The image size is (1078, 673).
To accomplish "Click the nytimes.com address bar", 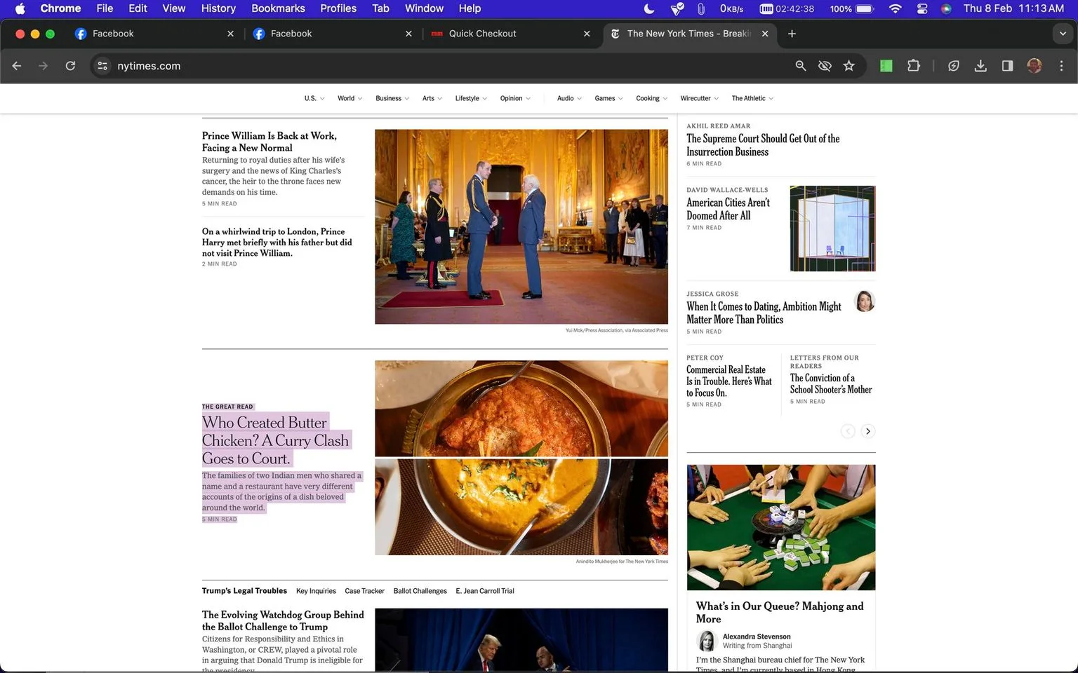I will click(449, 66).
